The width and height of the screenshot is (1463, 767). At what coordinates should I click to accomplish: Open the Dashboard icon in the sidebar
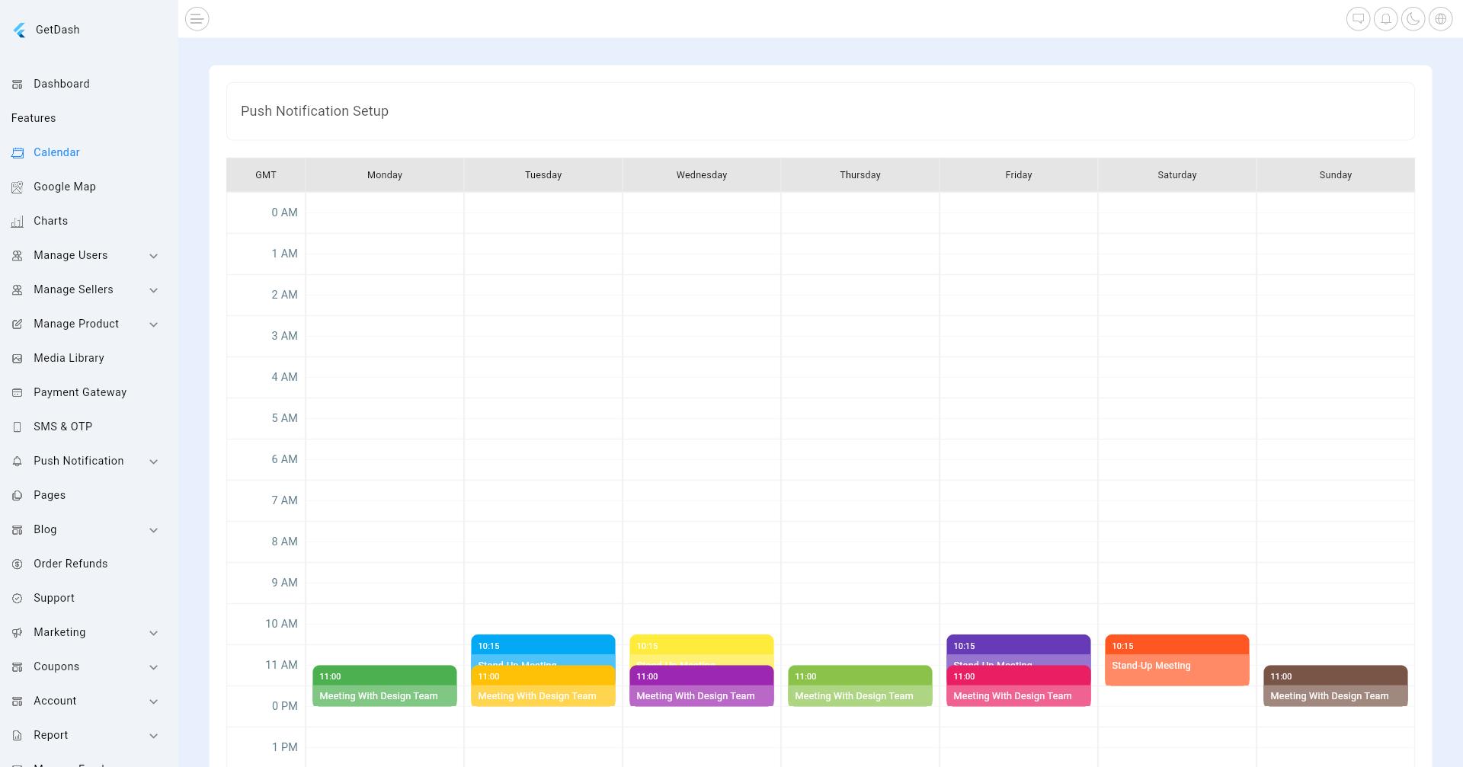pyautogui.click(x=18, y=84)
